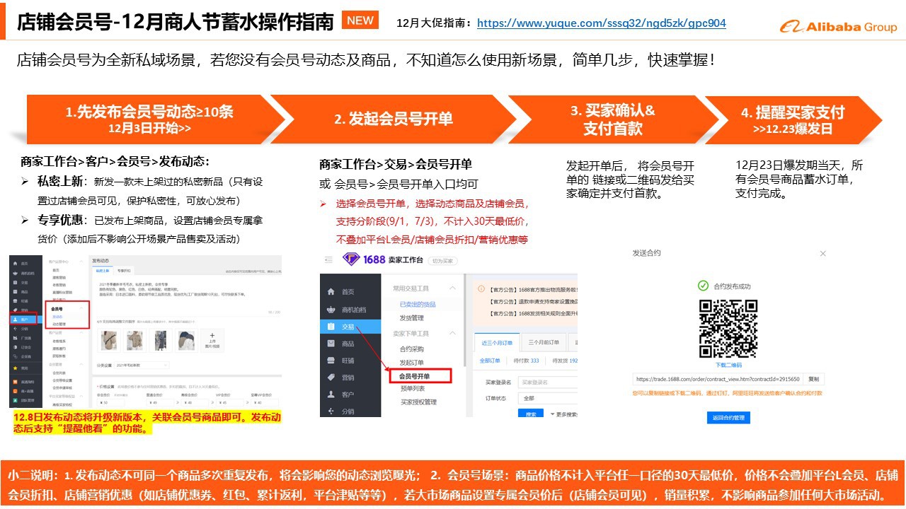
Task: Click sidebar collapse hamburger icon beside 1688 logo
Action: tap(328, 259)
